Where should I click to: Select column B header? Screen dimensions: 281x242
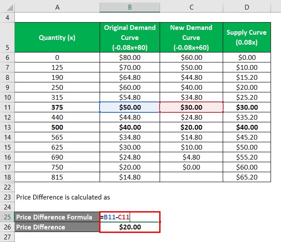130,7
